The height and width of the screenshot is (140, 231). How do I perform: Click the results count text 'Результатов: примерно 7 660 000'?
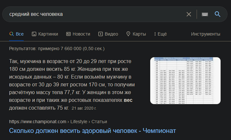[x=57, y=49]
